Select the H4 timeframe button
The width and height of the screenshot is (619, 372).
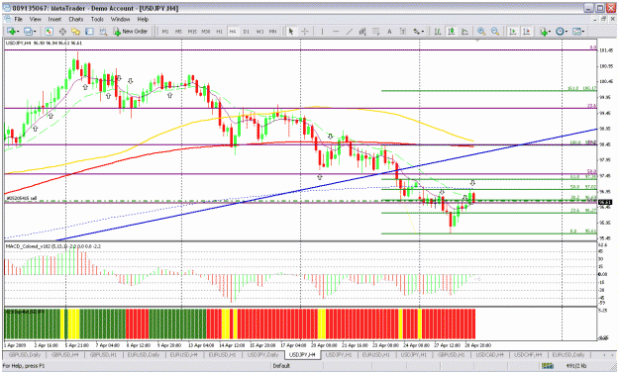pos(233,32)
